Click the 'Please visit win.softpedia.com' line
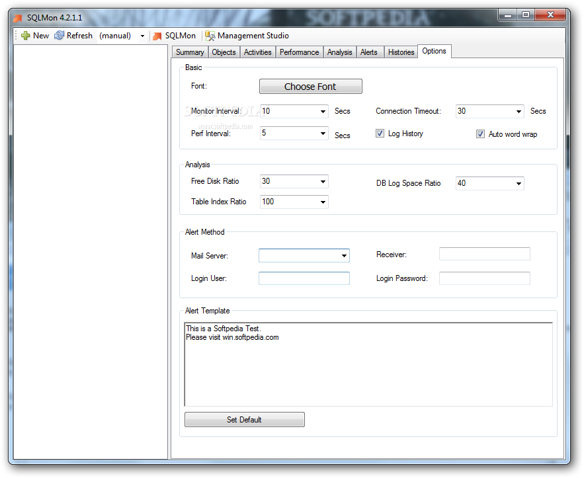Viewport: 584px width, 478px height. [x=232, y=337]
